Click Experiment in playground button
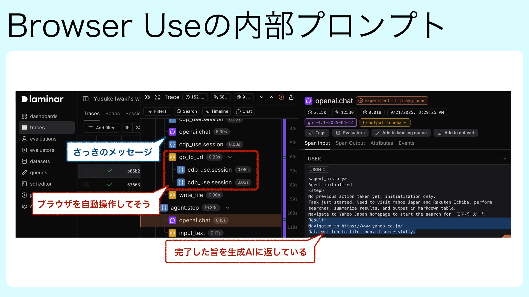The width and height of the screenshot is (529, 297). pyautogui.click(x=392, y=101)
